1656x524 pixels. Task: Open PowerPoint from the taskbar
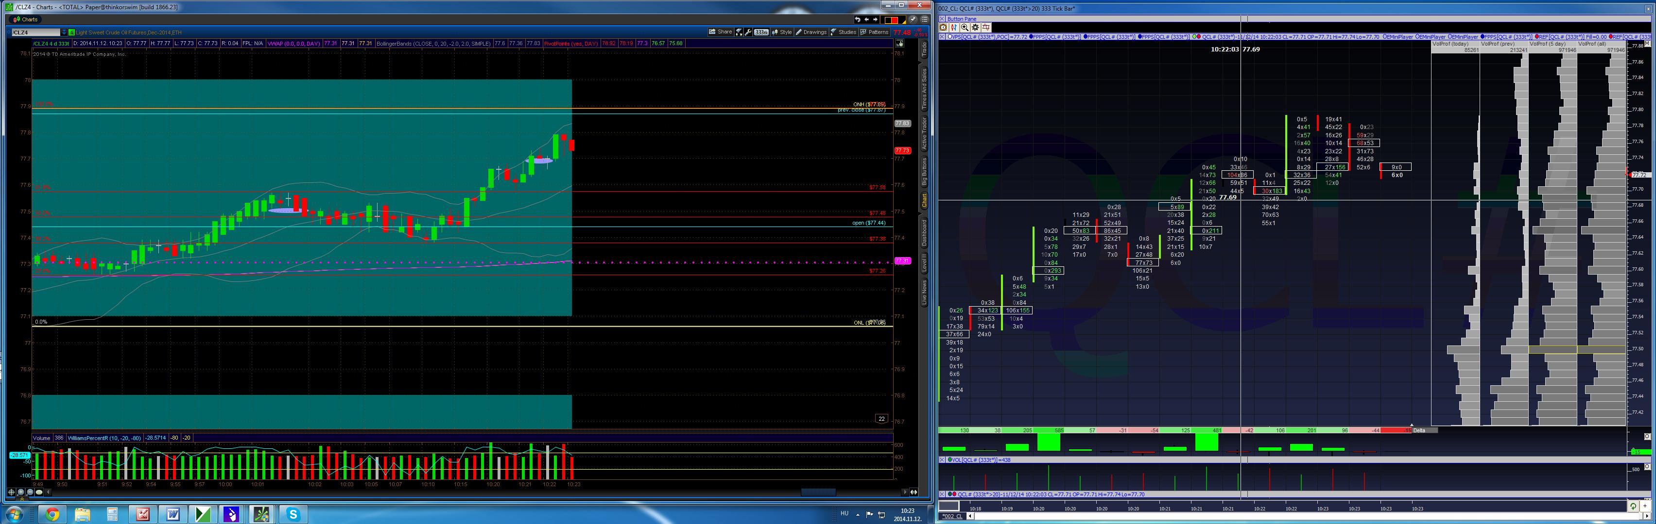[x=143, y=514]
